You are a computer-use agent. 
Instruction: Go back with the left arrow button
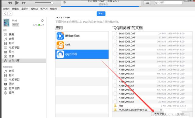click(5, 14)
